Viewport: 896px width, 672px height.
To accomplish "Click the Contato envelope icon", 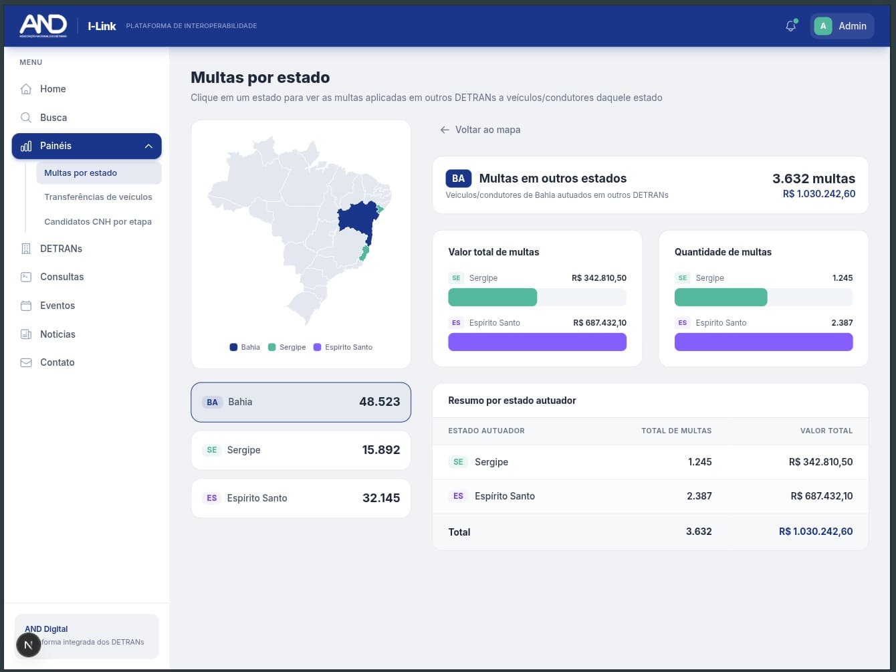I will click(x=26, y=362).
